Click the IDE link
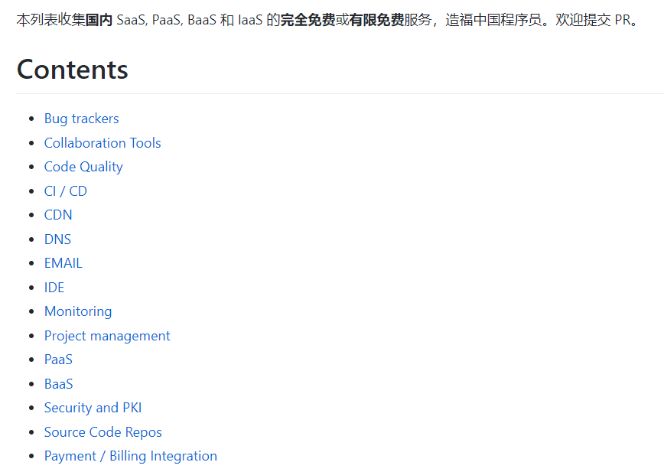This screenshot has height=472, width=664. 54,288
